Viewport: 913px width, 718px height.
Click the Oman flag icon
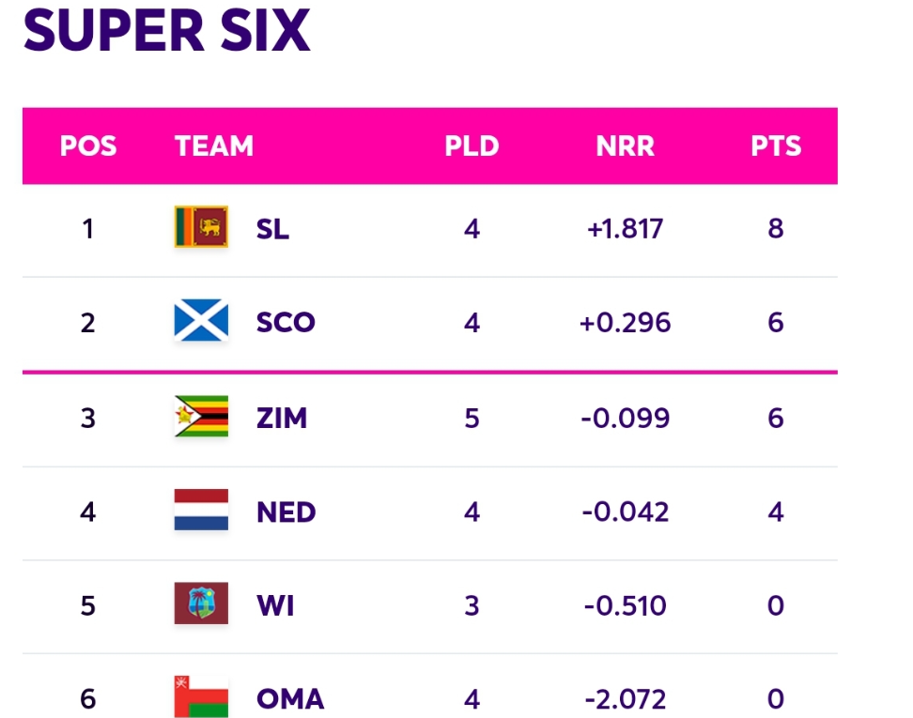point(201,696)
